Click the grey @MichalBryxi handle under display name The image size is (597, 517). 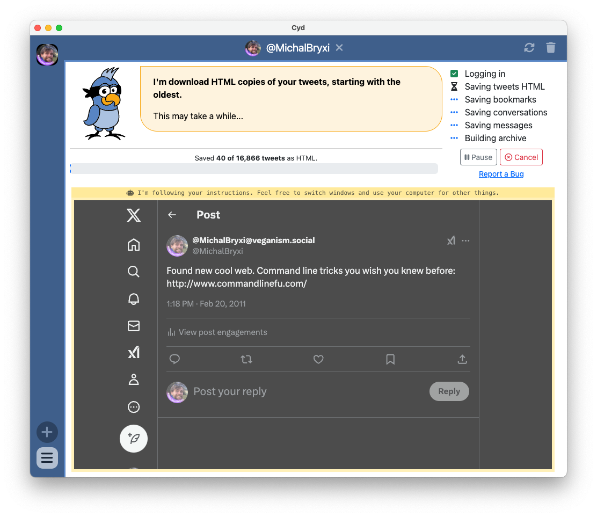point(217,251)
